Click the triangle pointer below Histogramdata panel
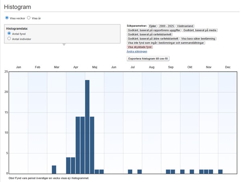This screenshot has height=182, width=243. point(63,44)
